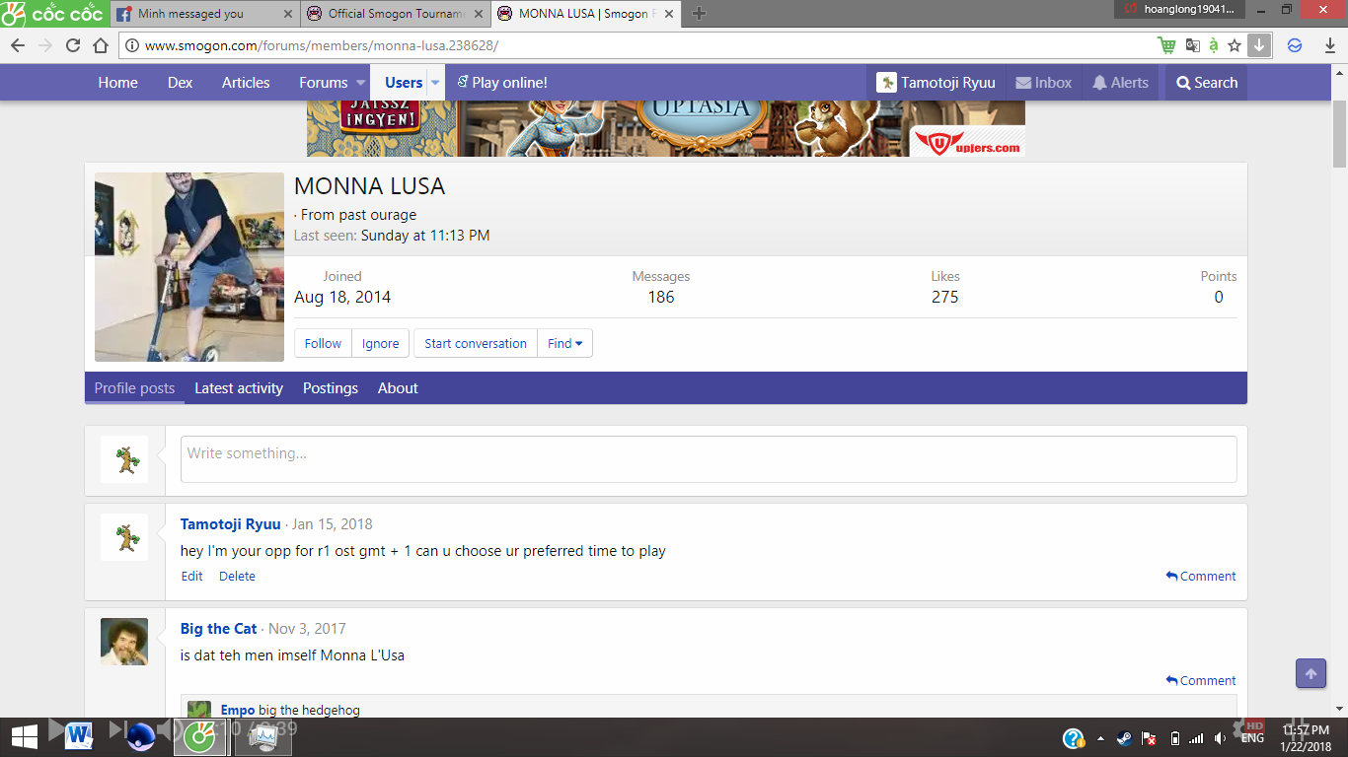Open Microsoft Word from the taskbar
This screenshot has width=1348, height=757.
click(x=80, y=735)
